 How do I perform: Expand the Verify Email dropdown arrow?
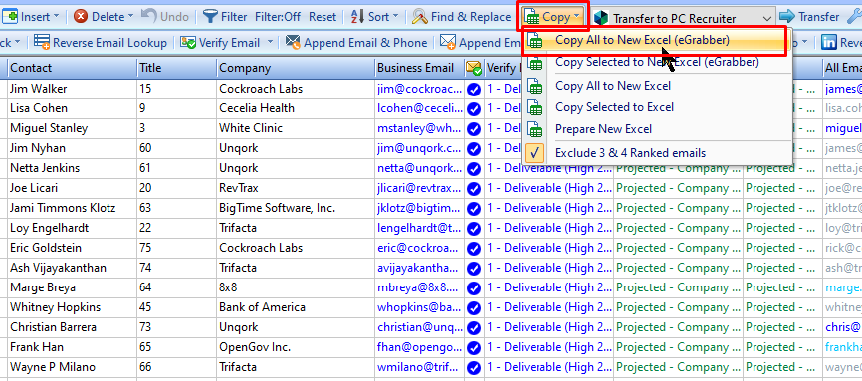(x=270, y=43)
